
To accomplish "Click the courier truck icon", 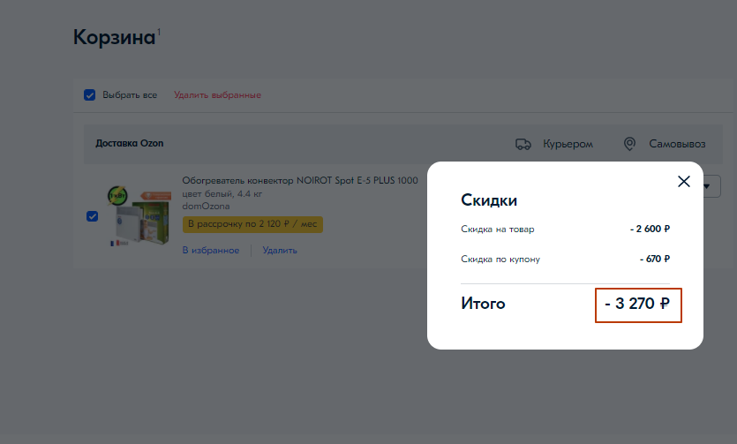I will (x=524, y=144).
